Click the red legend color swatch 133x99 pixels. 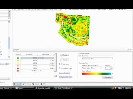[x=18, y=71]
